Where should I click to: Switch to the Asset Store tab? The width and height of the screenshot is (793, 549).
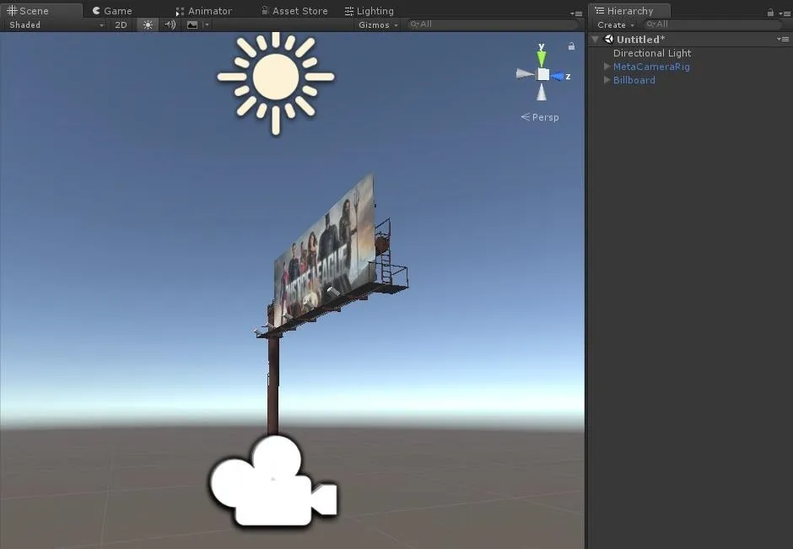[x=294, y=11]
